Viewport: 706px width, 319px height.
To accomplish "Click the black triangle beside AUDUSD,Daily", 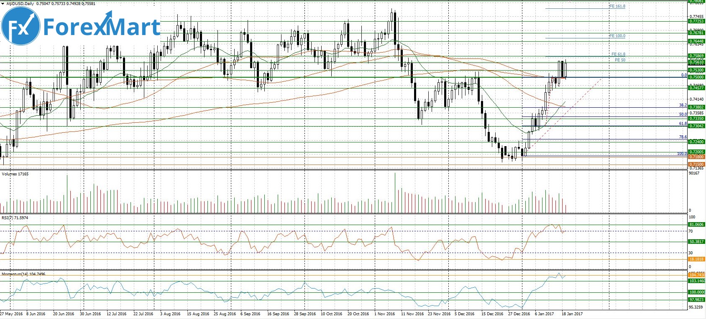I will (3, 4).
